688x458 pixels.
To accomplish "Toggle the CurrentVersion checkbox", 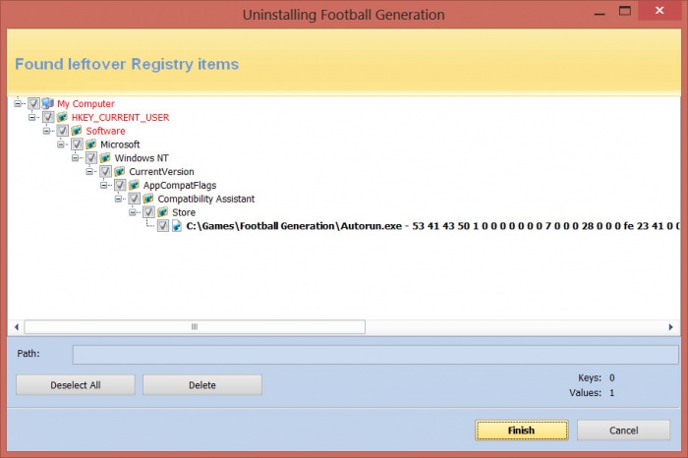I will click(x=105, y=172).
